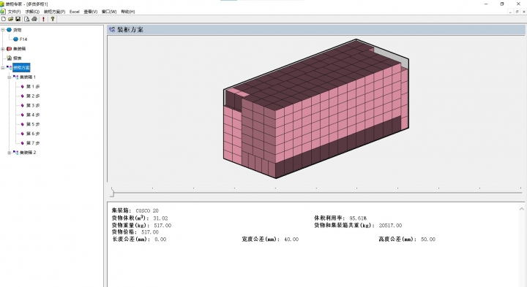
Task: Click the help question-mark toolbar icon
Action: (53, 19)
